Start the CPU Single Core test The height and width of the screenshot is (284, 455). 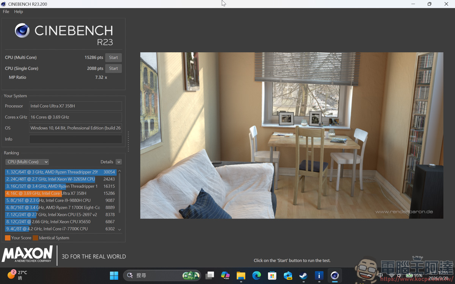pos(113,69)
